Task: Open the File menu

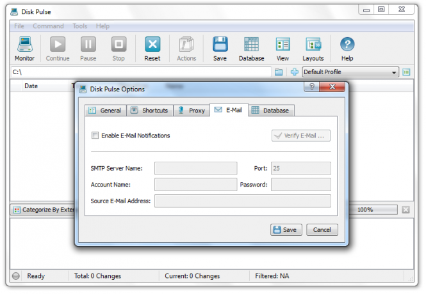Action: pyautogui.click(x=19, y=26)
